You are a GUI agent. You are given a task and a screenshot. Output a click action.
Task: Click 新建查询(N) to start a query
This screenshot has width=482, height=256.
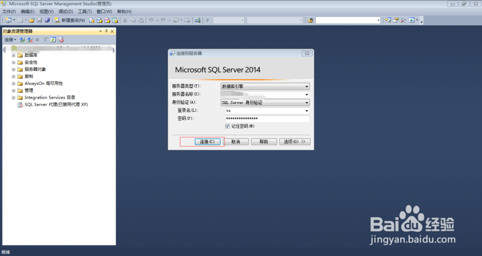point(70,20)
